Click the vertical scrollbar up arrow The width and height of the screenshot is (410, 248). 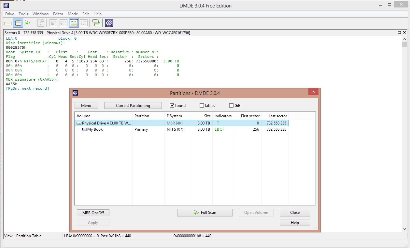[404, 38]
